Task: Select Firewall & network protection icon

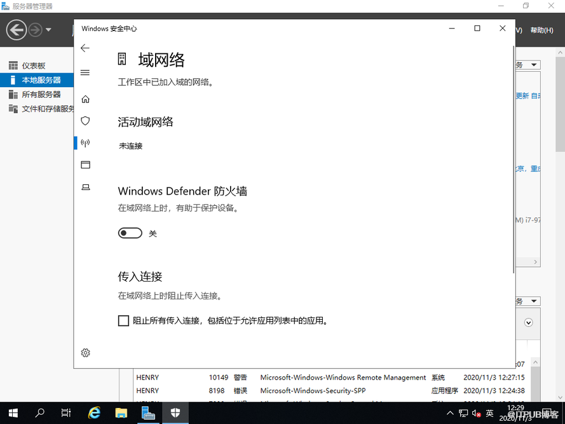Action: click(85, 143)
